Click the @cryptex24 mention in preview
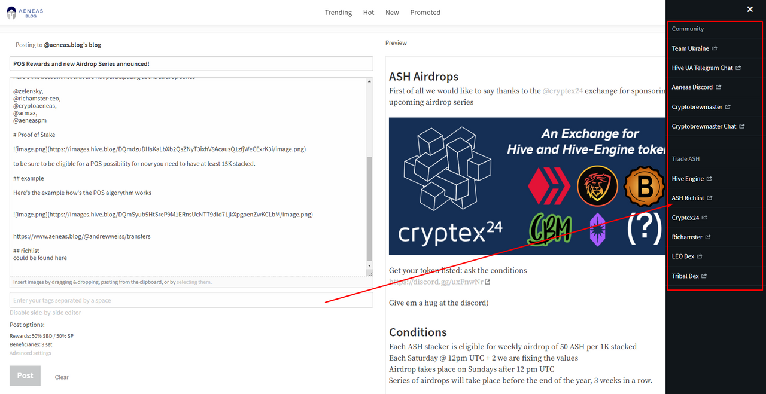Screen dimensions: 766x394 563,91
